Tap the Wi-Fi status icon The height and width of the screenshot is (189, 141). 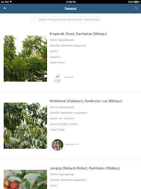tap(11, 2)
